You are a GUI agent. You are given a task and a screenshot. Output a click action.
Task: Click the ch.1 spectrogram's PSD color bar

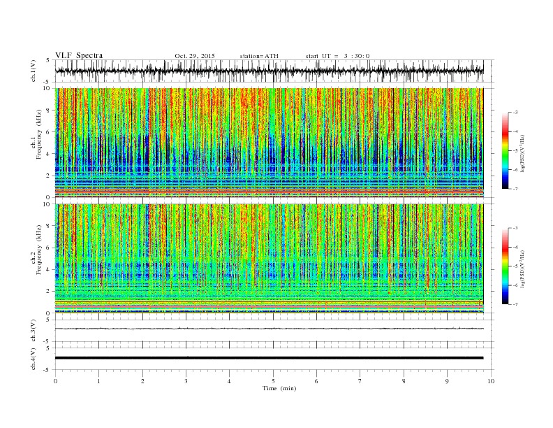[505, 150]
